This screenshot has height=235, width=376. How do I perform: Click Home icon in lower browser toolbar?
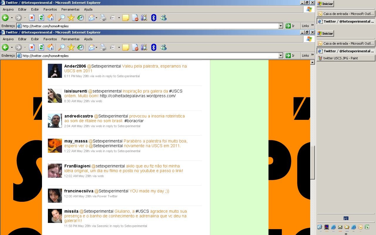click(51, 47)
